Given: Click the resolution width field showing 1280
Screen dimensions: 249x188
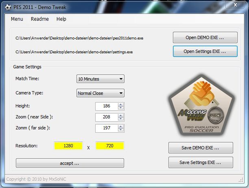Looking at the screenshot, I should pyautogui.click(x=68, y=146).
